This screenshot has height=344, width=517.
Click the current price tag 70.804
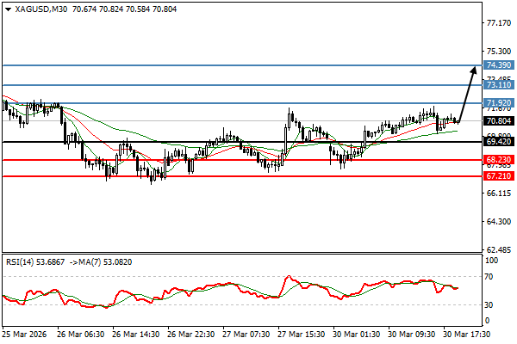point(500,121)
